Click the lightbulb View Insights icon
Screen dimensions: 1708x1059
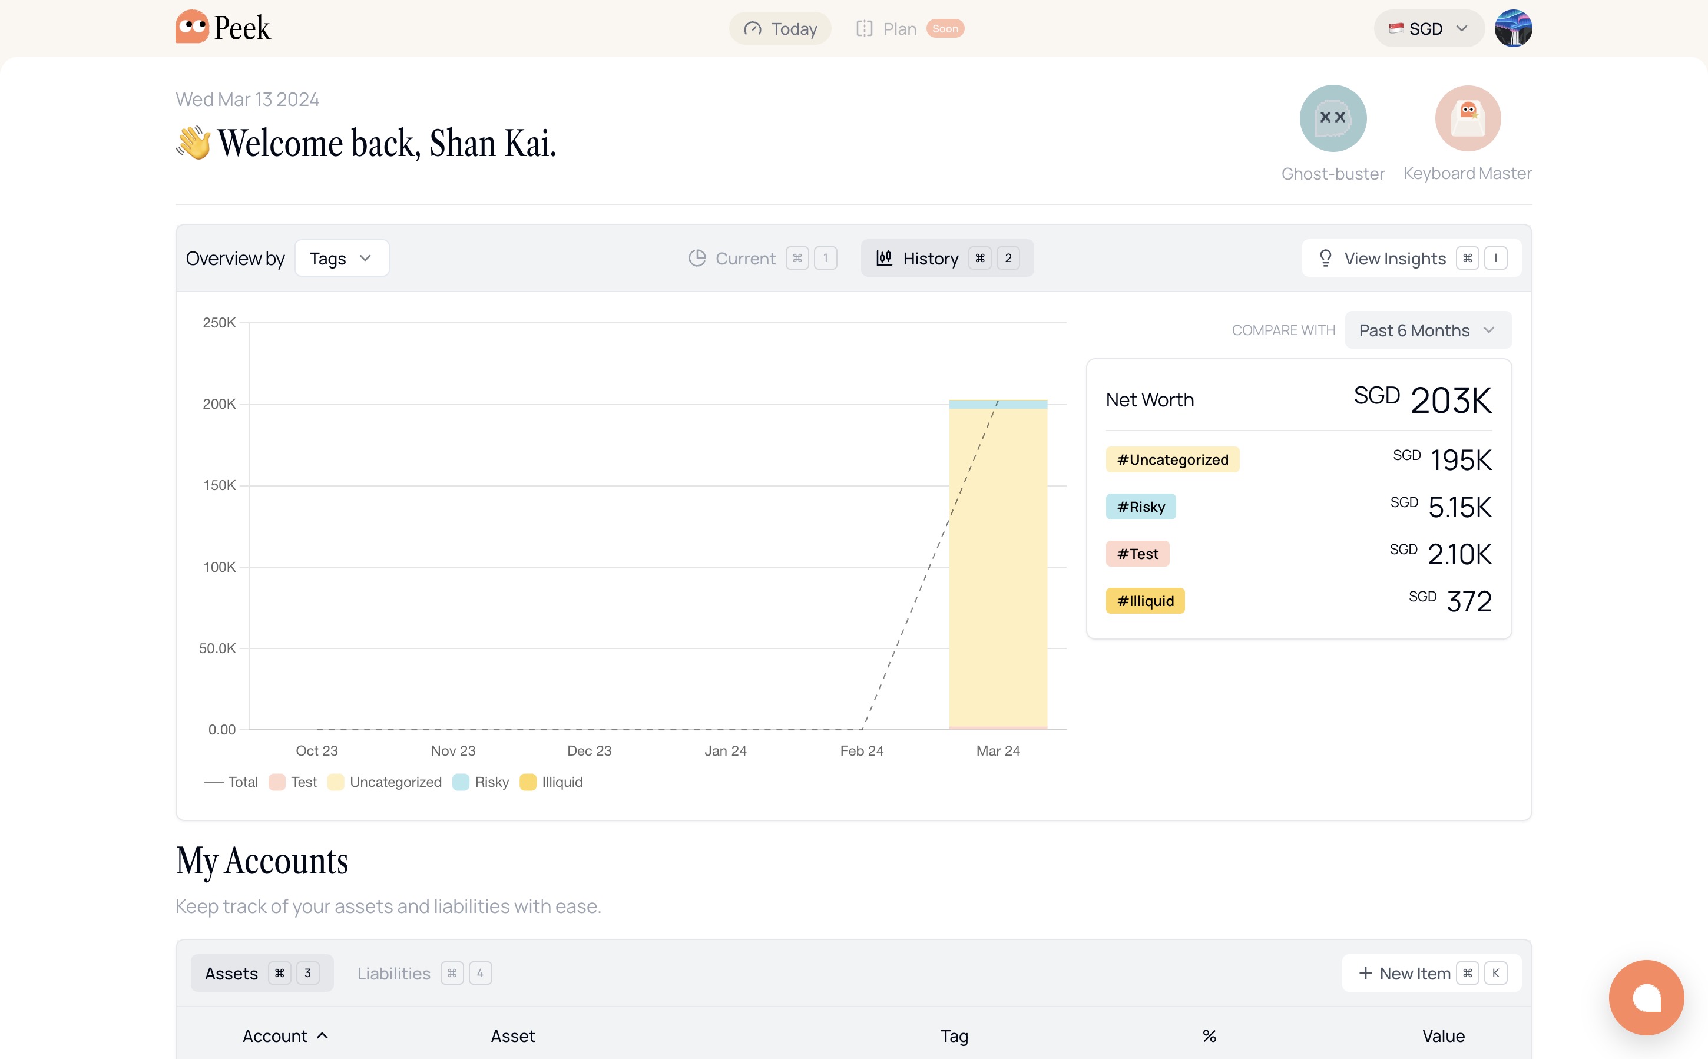(1325, 259)
